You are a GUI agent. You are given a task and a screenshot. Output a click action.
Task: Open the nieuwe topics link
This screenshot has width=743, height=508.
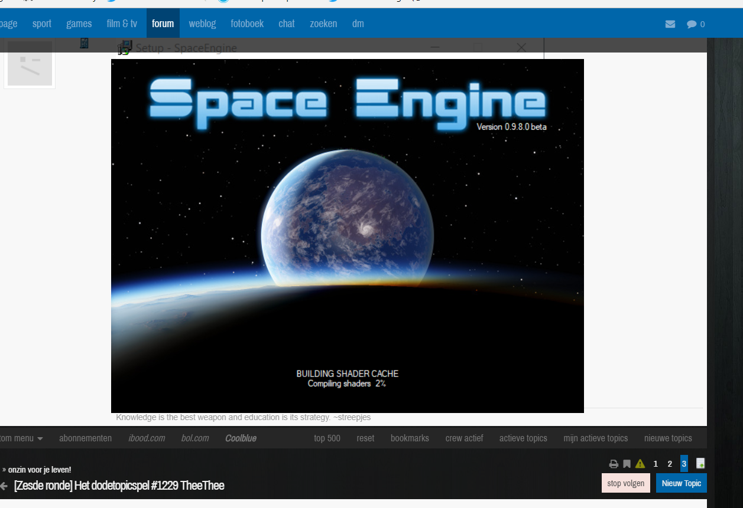(x=668, y=438)
